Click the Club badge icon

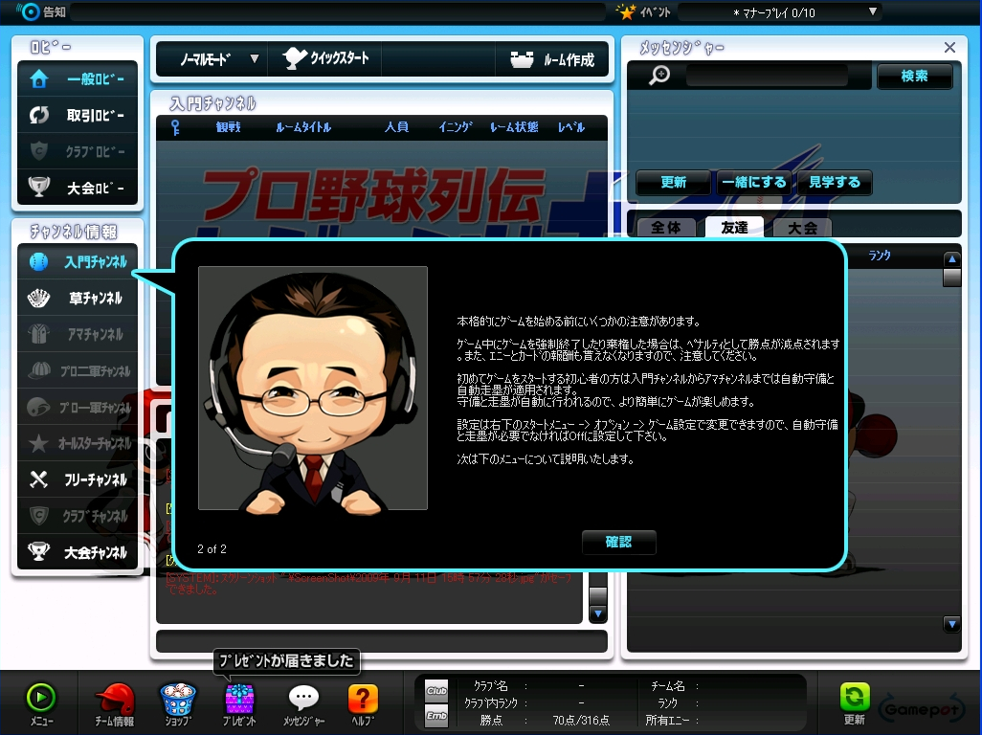(436, 690)
